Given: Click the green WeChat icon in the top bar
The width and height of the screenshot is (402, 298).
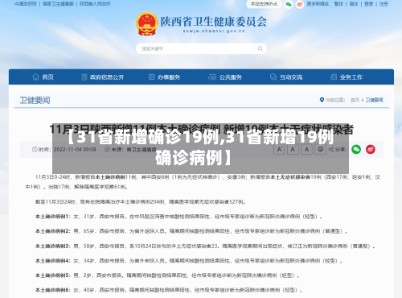Looking at the screenshot, I should 289,4.
